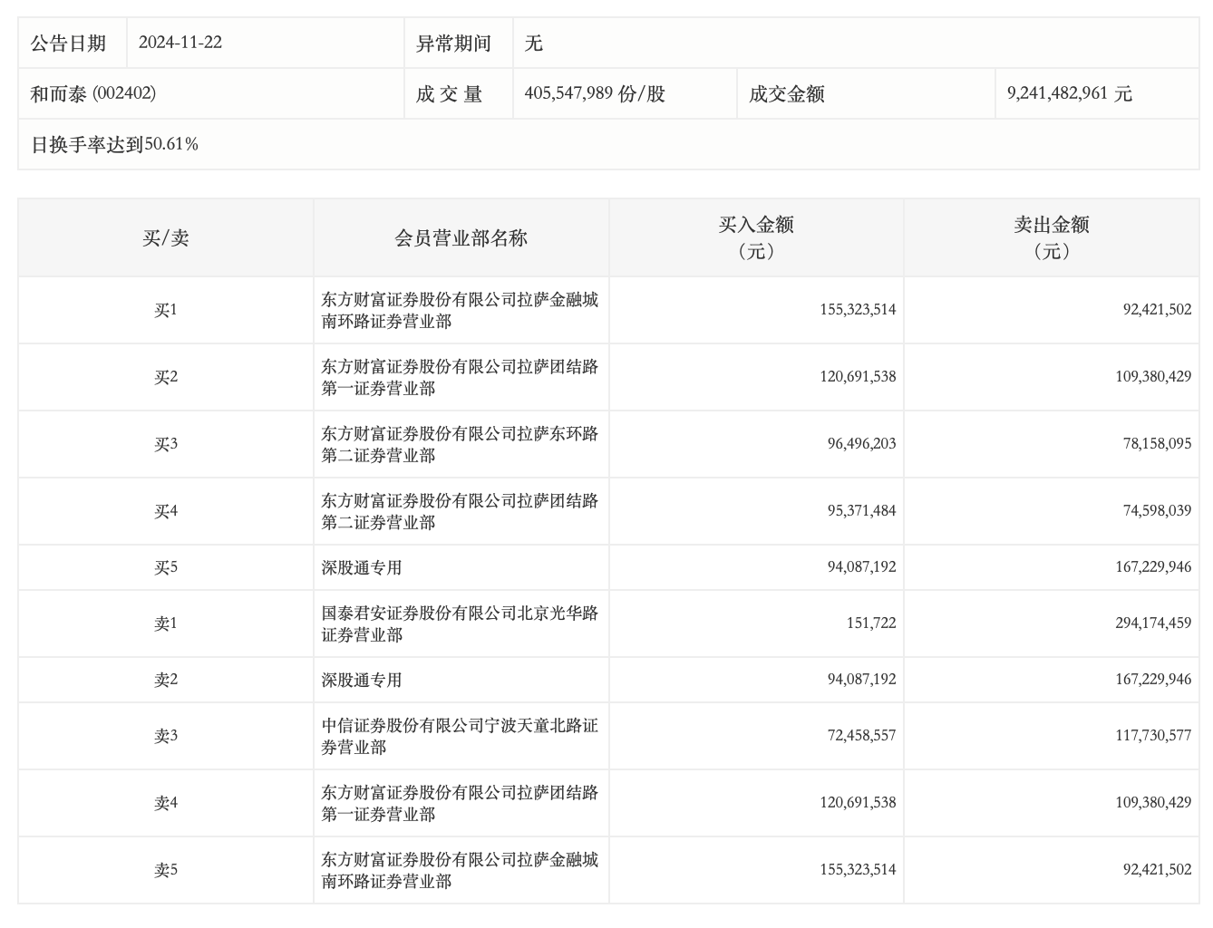Image resolution: width=1213 pixels, height=928 pixels.
Task: Click the 卖5 row 拉萨金融城南环路 branch name
Action: tap(460, 871)
